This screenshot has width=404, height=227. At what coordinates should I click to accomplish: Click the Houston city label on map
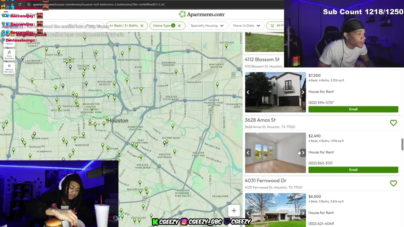pyautogui.click(x=118, y=121)
